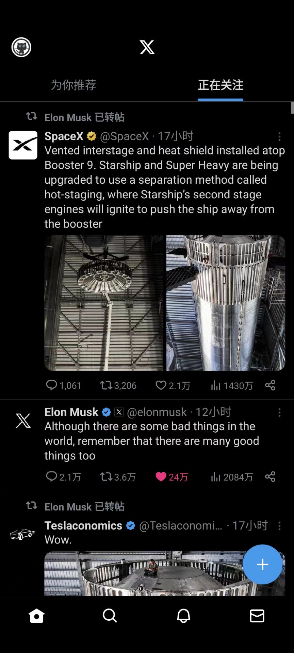The height and width of the screenshot is (653, 294).
Task: Select the 正在关注 tab
Action: (x=220, y=85)
